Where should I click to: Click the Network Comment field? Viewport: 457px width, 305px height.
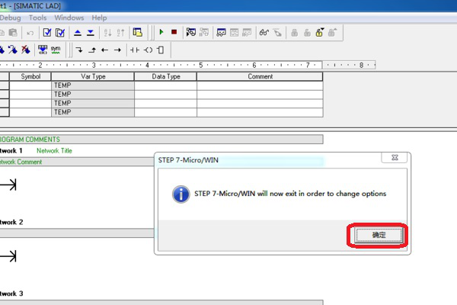point(77,162)
